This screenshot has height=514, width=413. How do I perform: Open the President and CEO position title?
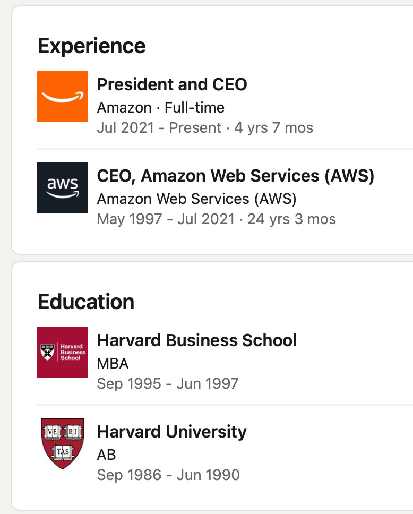pyautogui.click(x=172, y=84)
